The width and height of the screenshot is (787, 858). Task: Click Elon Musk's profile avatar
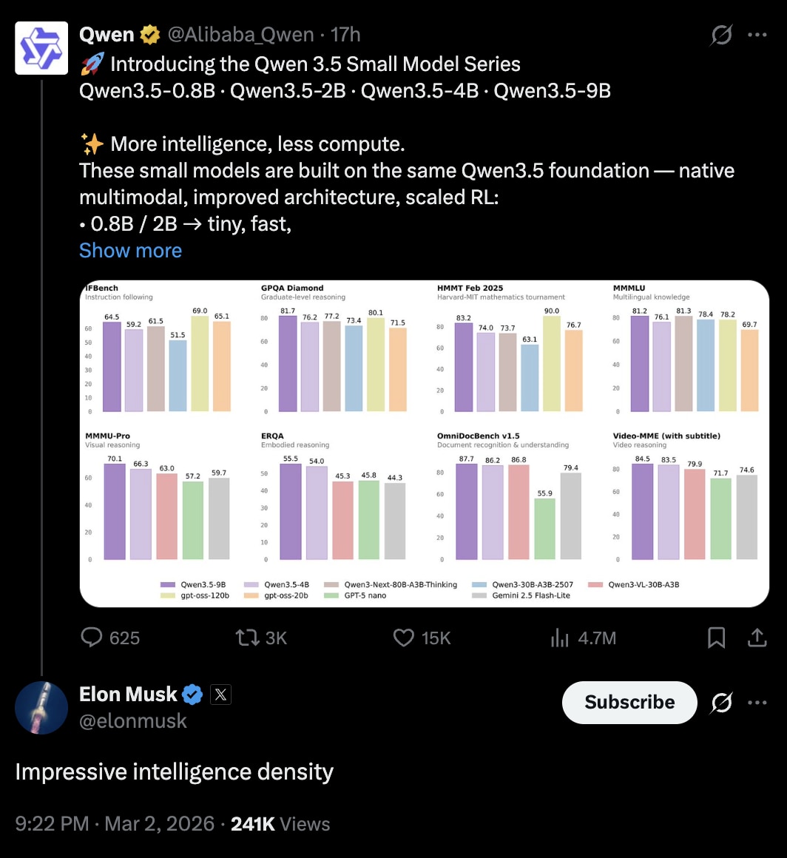[41, 708]
